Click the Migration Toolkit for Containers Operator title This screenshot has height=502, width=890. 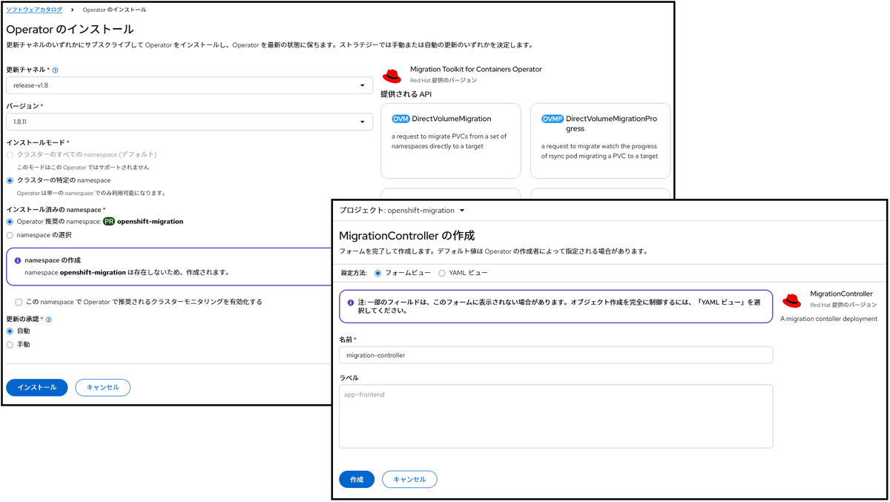click(476, 69)
